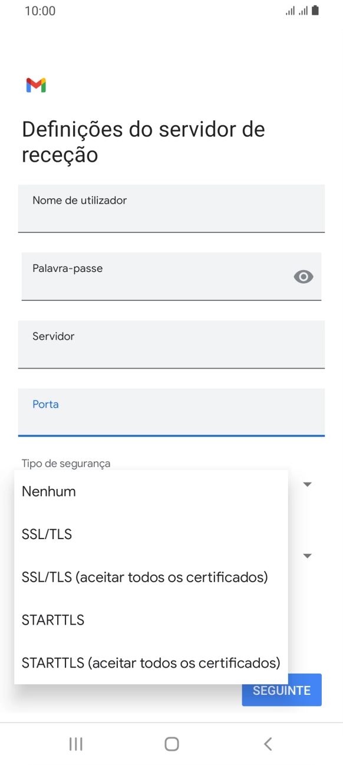Select the STARTTLS option
The image size is (343, 765).
point(52,619)
